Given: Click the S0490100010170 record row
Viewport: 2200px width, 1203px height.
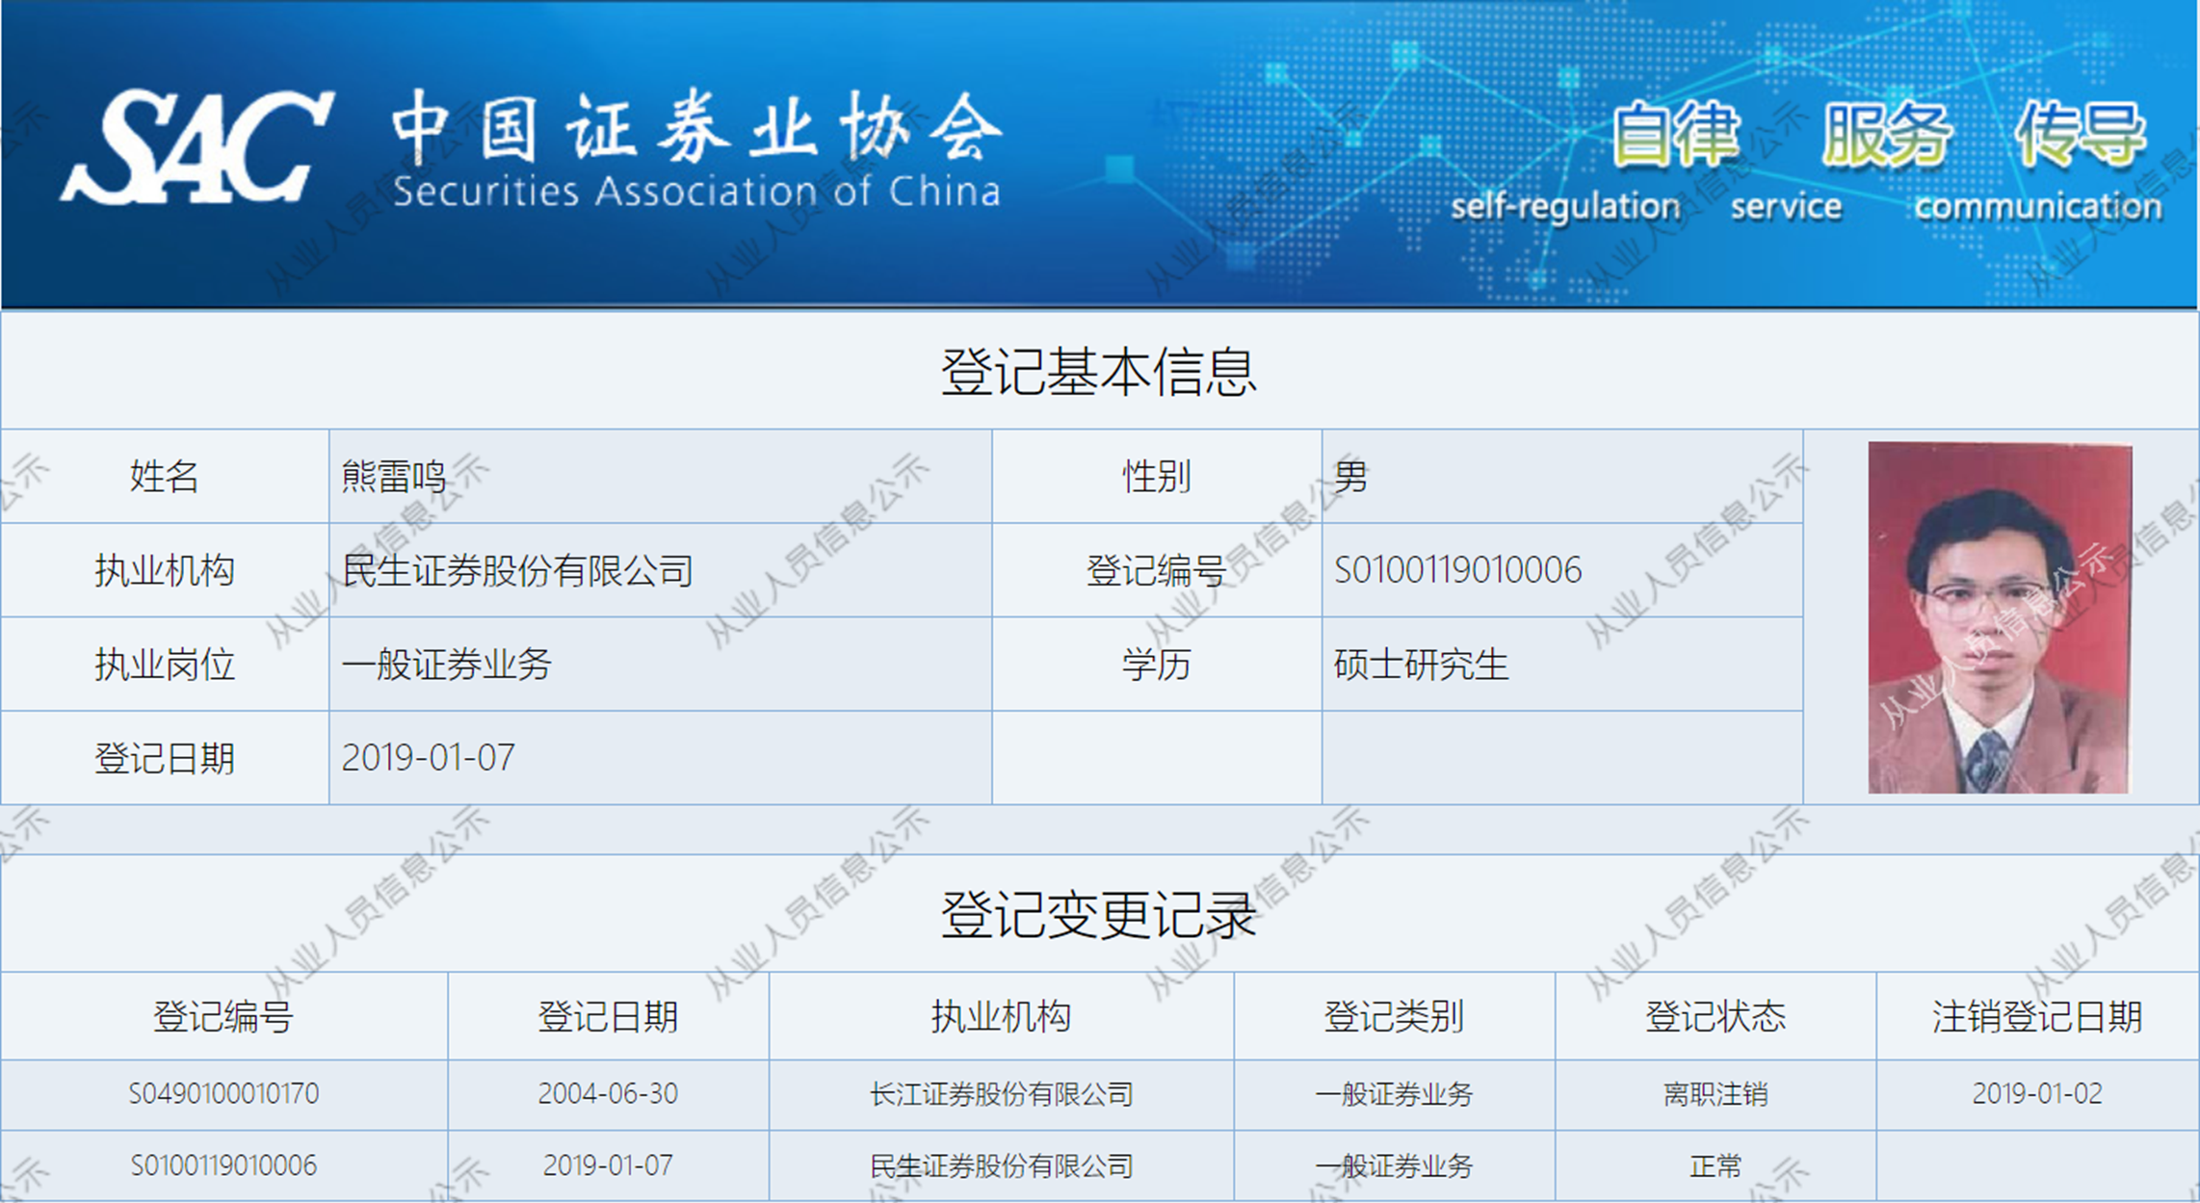Looking at the screenshot, I should pyautogui.click(x=223, y=1094).
